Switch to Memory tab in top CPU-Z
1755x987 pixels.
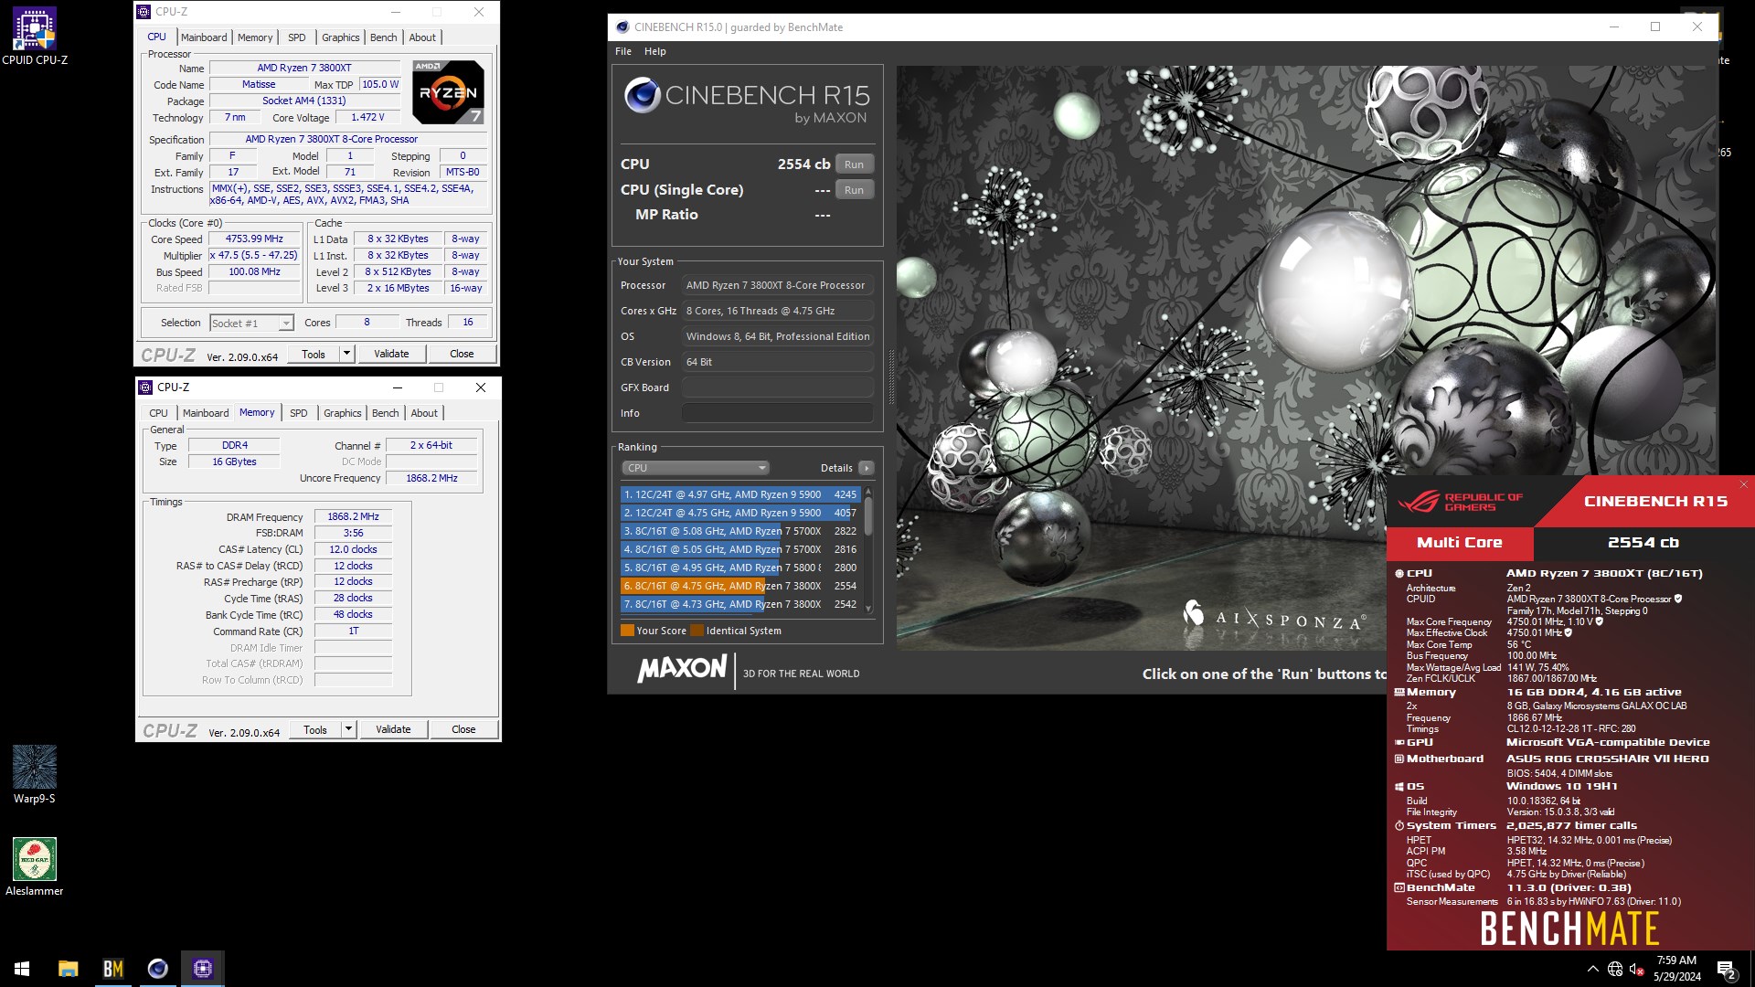(255, 37)
